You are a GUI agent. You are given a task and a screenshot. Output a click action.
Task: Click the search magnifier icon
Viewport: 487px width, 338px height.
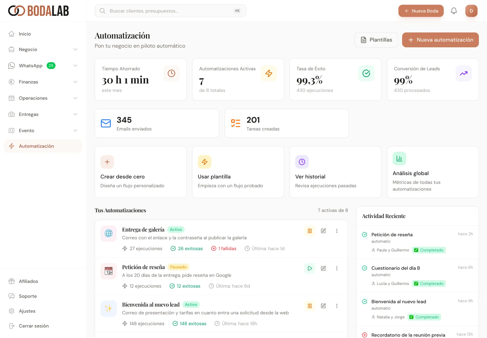(102, 11)
